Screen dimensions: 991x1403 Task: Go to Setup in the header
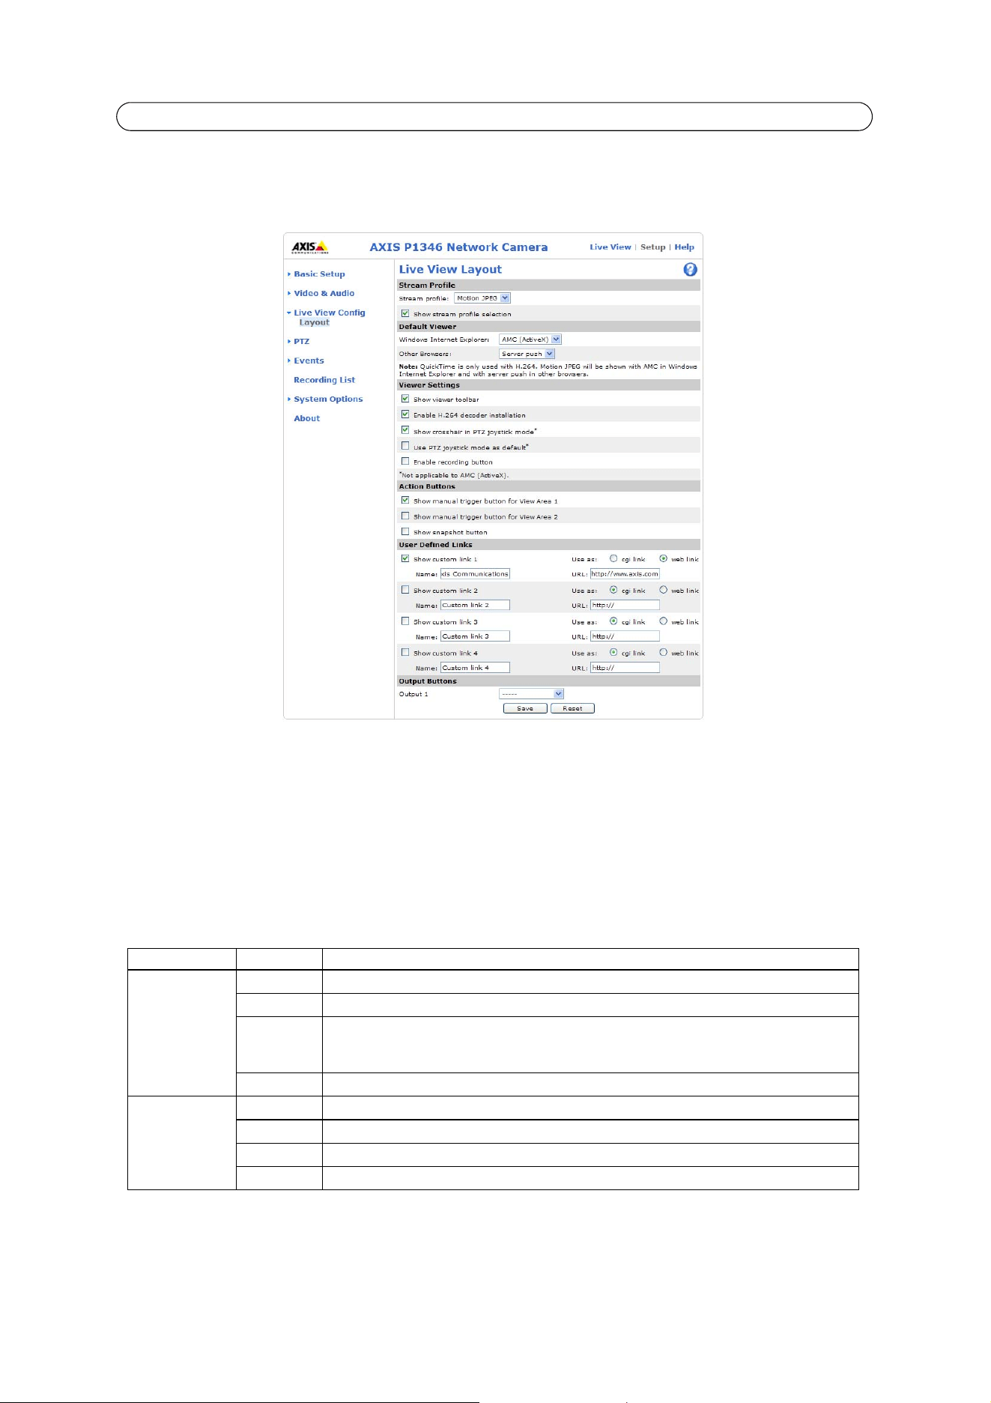tap(652, 247)
